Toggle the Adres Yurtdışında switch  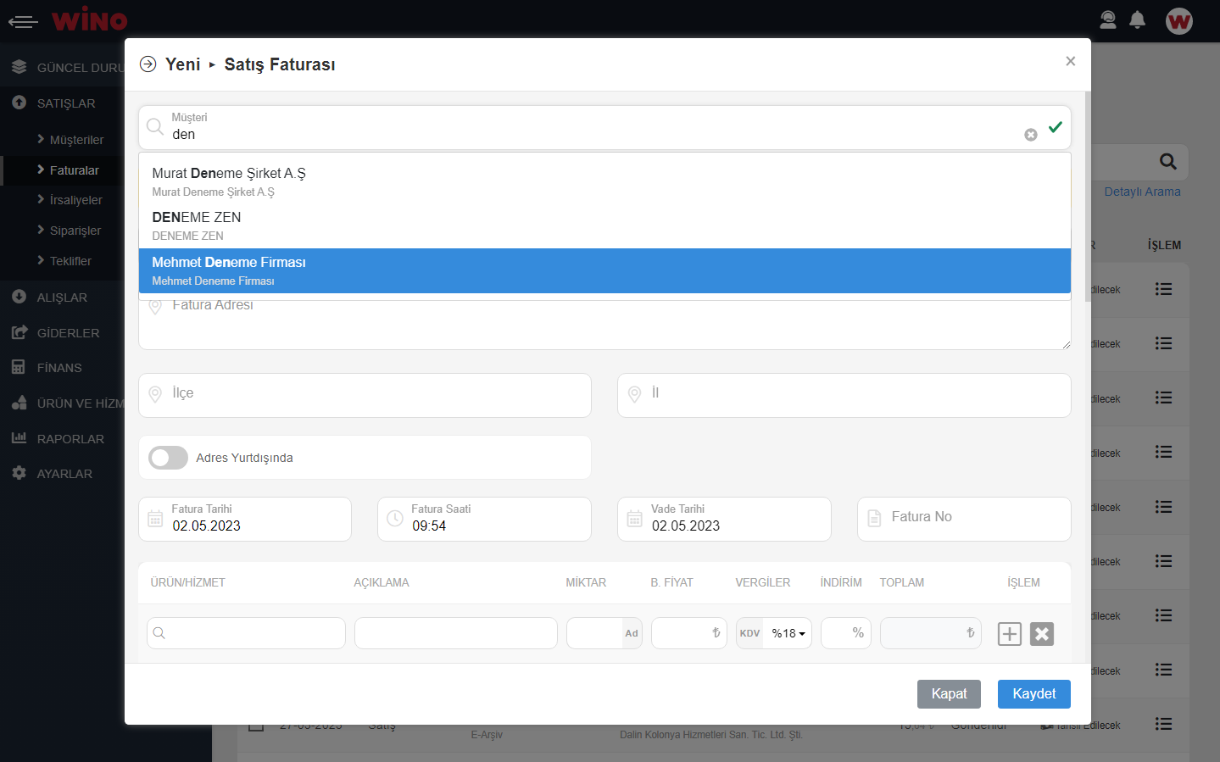pyautogui.click(x=168, y=458)
